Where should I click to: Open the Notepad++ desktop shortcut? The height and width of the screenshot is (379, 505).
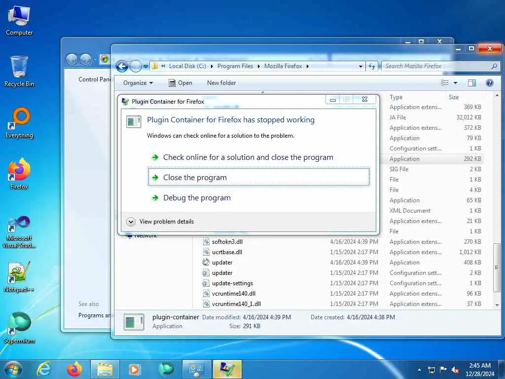[19, 277]
